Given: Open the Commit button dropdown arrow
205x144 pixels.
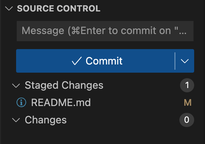Looking at the screenshot, I should click(185, 61).
